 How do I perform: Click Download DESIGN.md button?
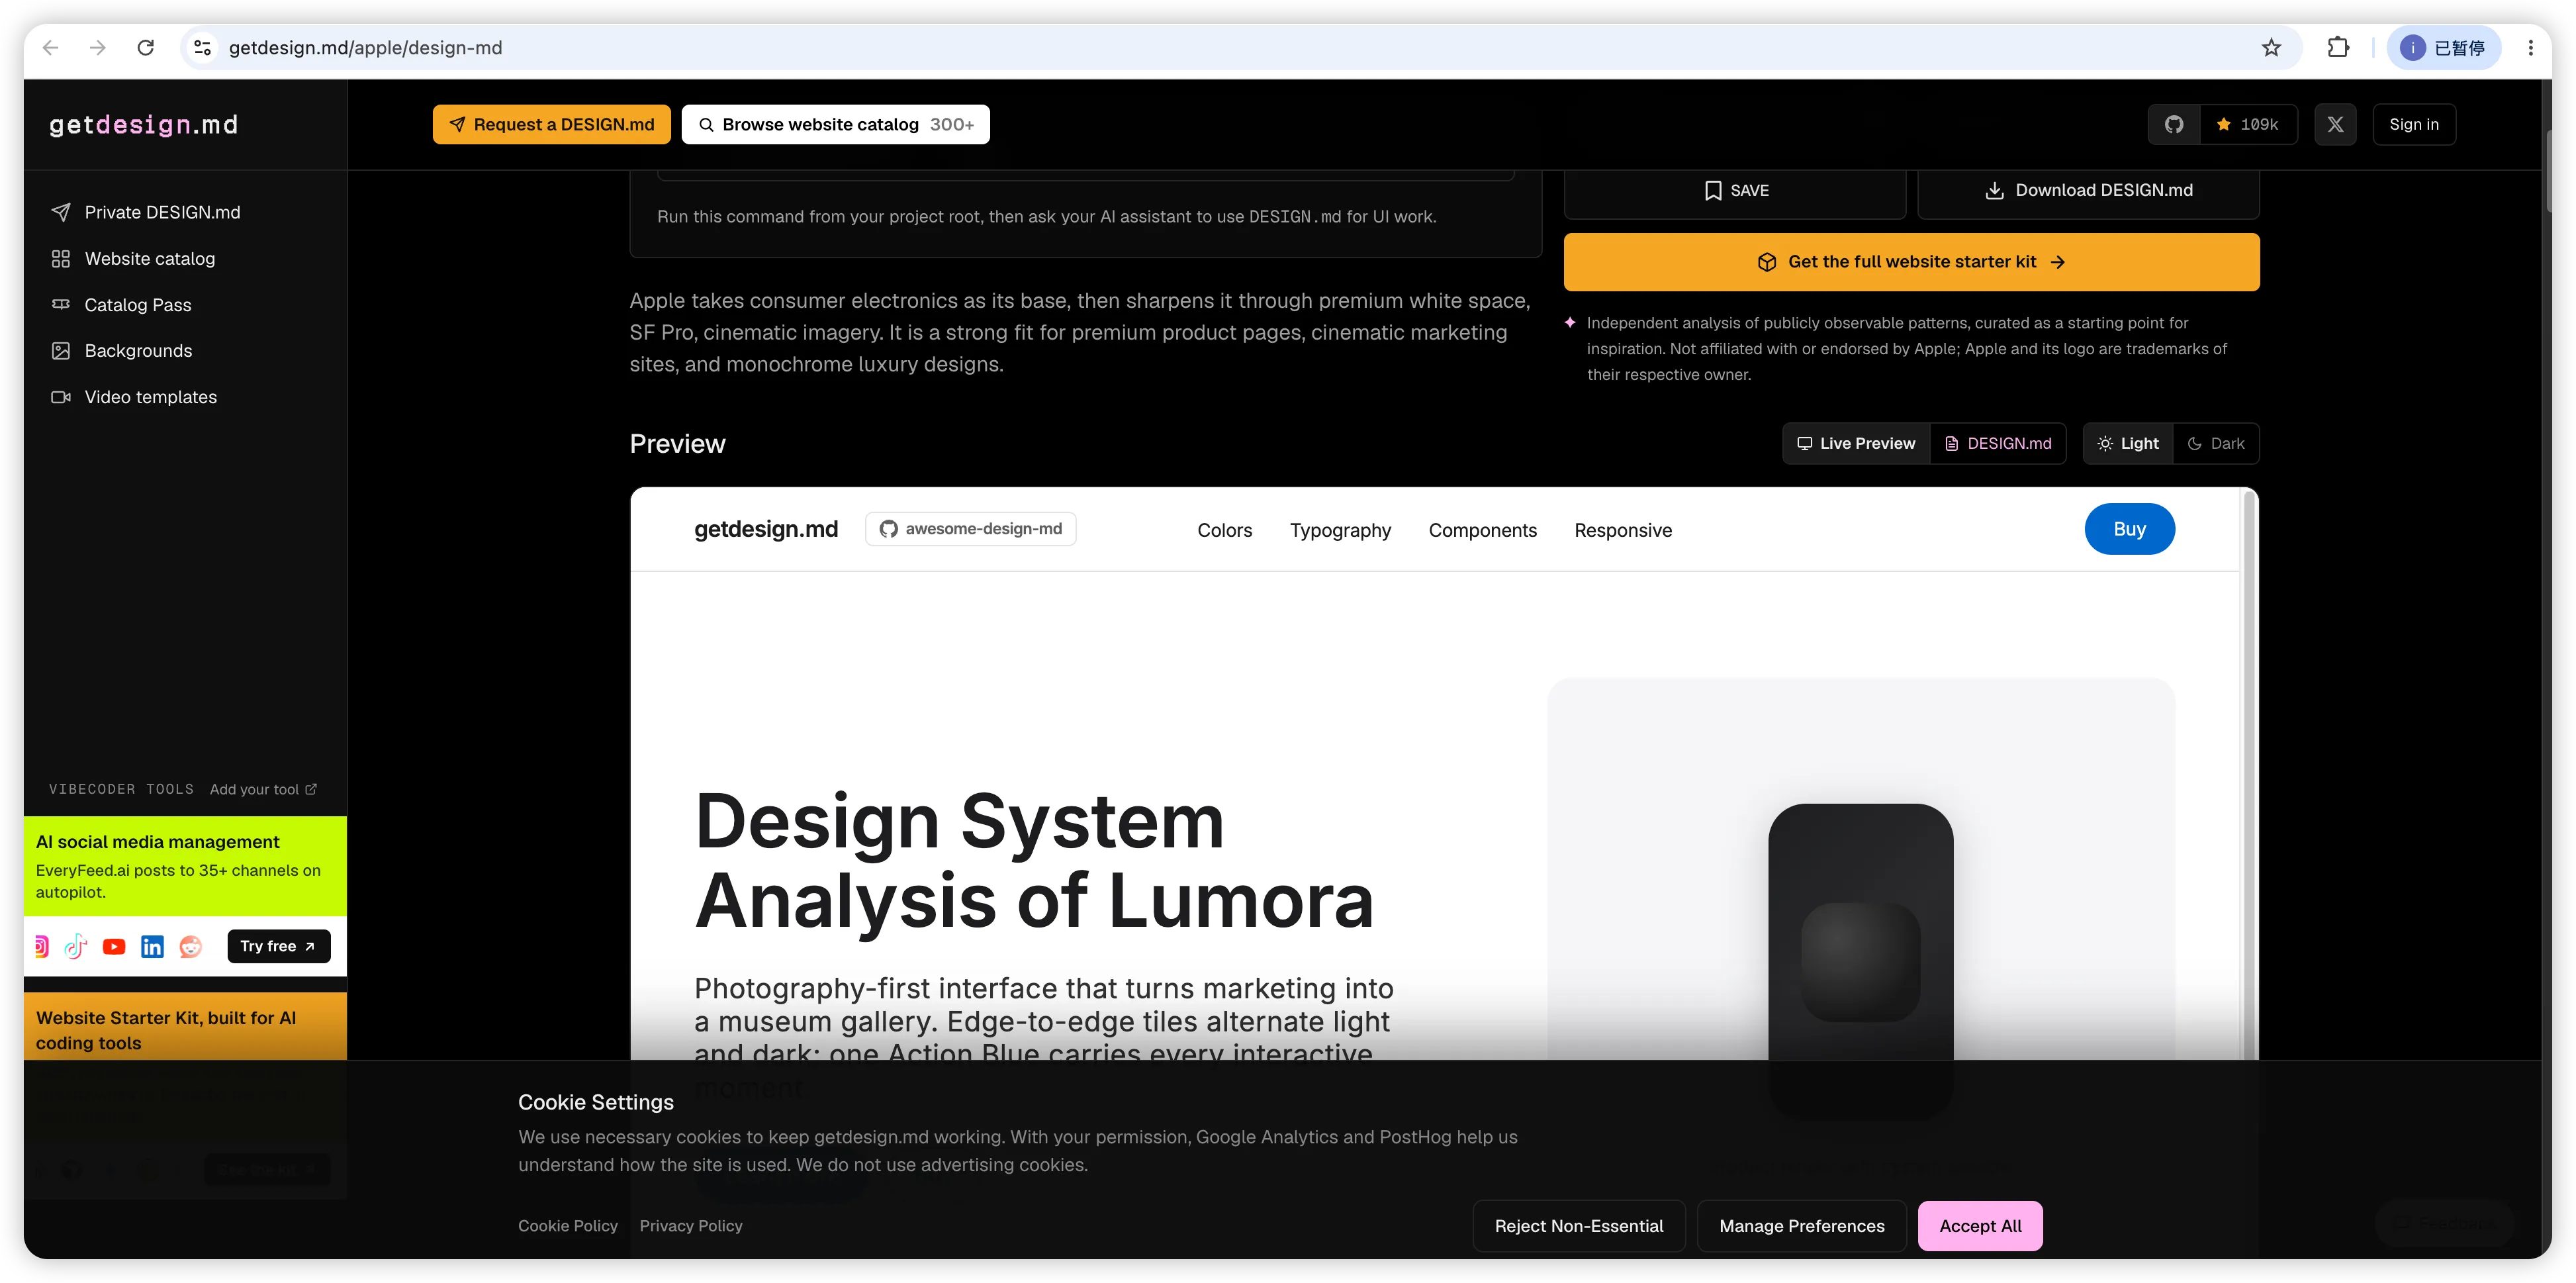(x=2088, y=191)
